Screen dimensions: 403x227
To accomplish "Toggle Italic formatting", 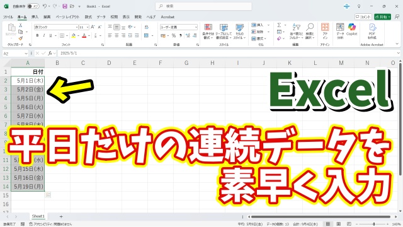I will pos(44,35).
